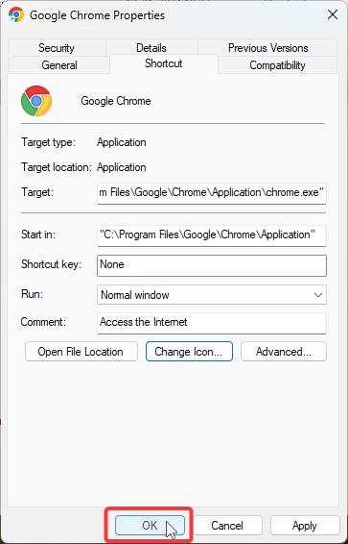Open the Details tab
348x544 pixels.
point(151,48)
